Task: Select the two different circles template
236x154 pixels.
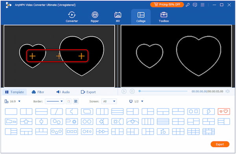Action: pos(57,122)
